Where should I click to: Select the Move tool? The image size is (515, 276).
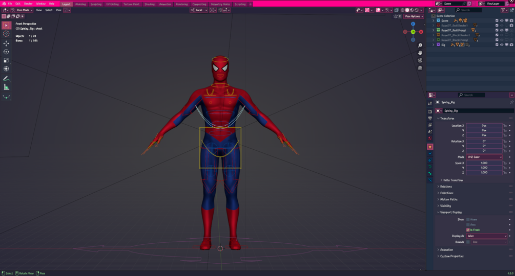click(x=6, y=43)
